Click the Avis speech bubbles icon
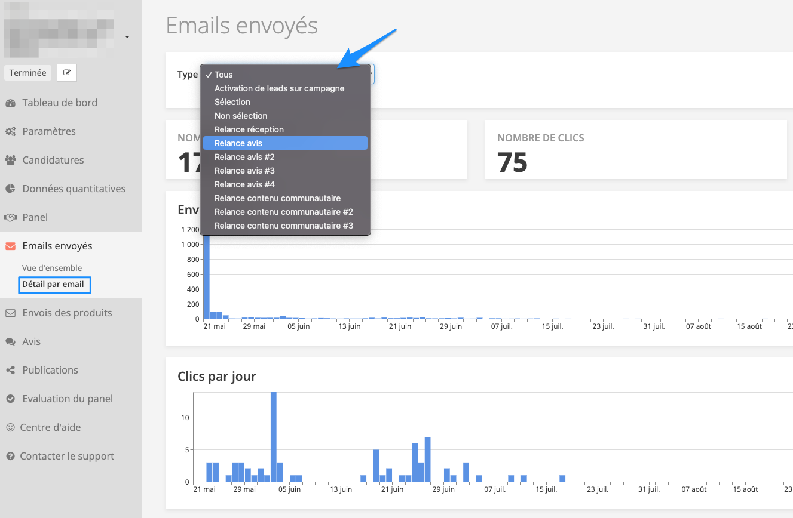 coord(10,341)
